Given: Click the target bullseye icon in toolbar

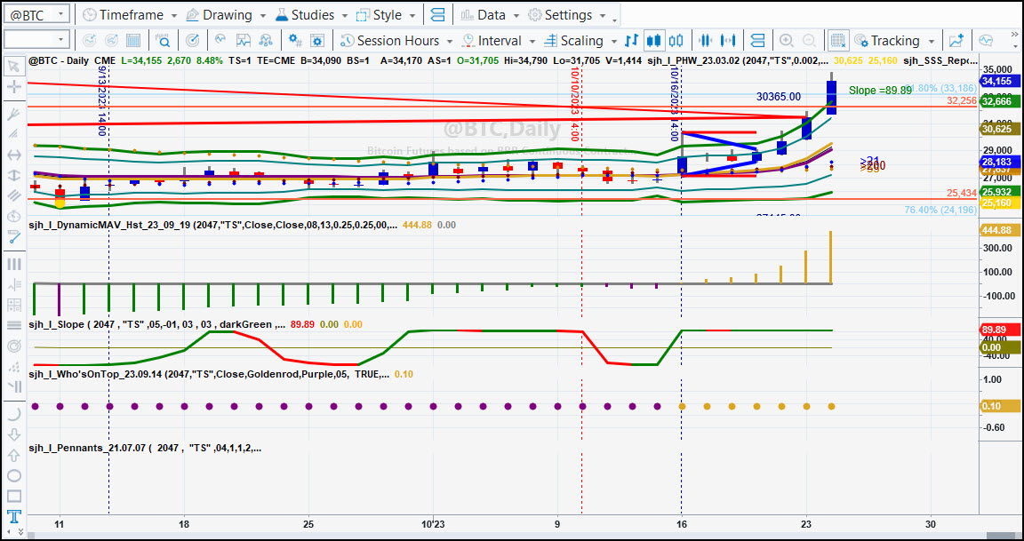Looking at the screenshot, I should point(192,41).
